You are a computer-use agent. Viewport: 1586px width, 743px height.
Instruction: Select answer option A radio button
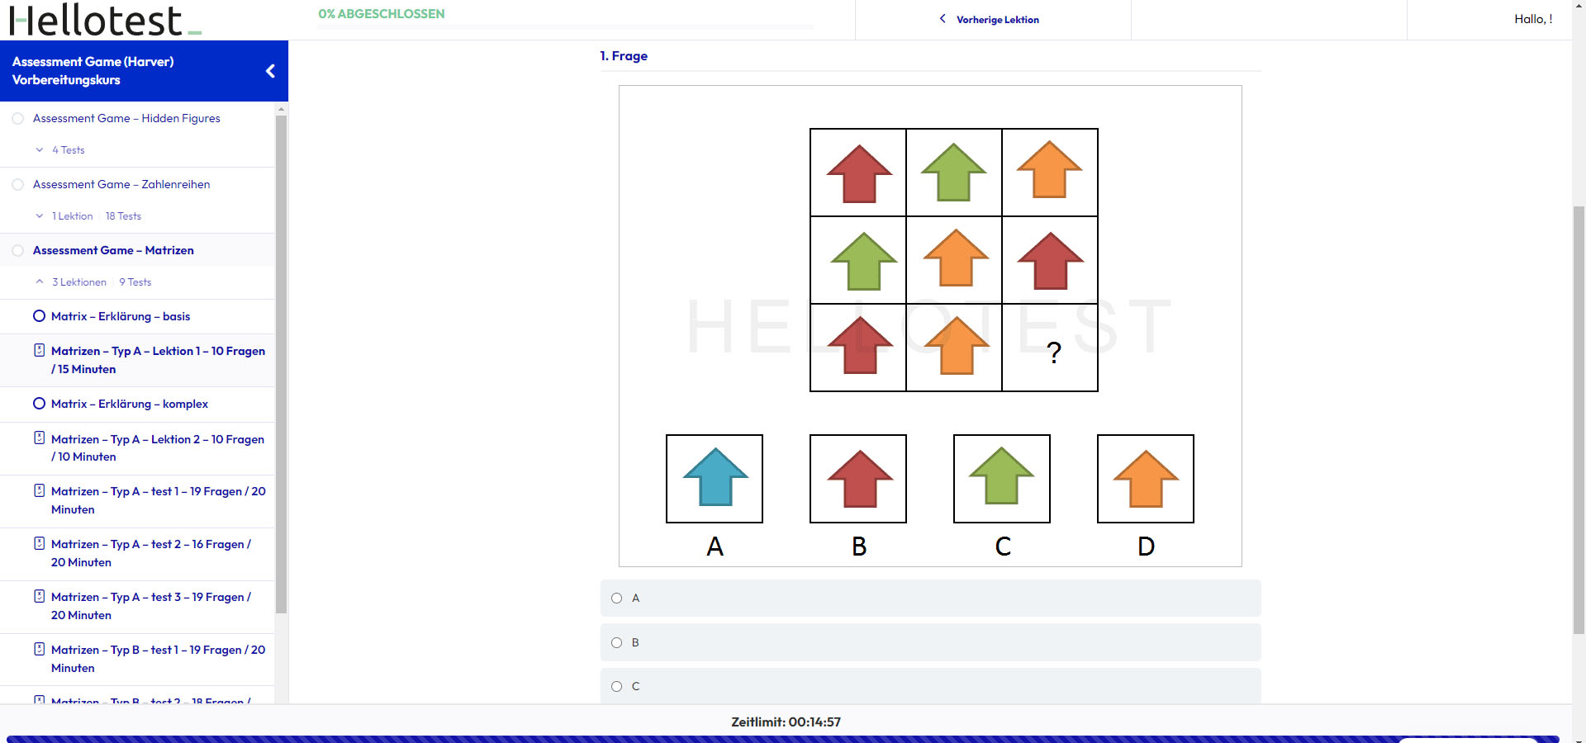click(x=616, y=599)
